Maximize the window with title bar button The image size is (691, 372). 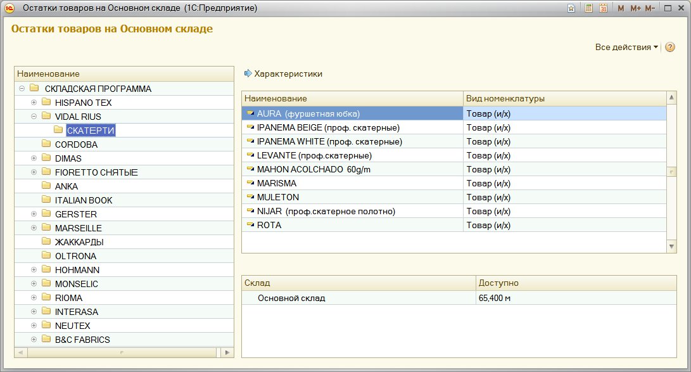pos(668,8)
